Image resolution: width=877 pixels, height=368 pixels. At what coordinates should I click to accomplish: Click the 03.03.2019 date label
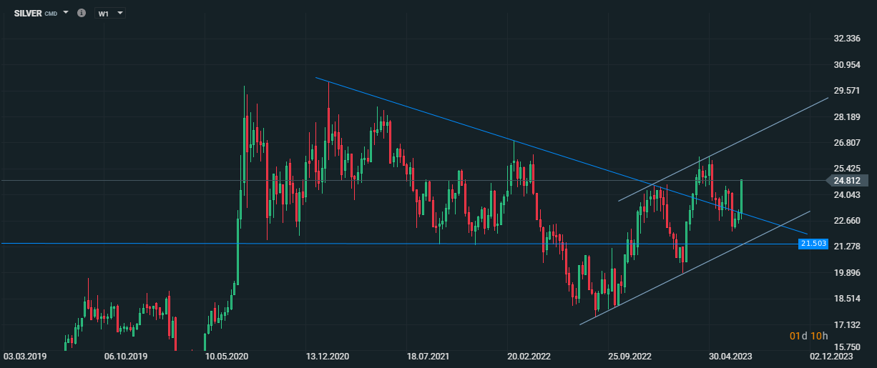click(x=24, y=355)
